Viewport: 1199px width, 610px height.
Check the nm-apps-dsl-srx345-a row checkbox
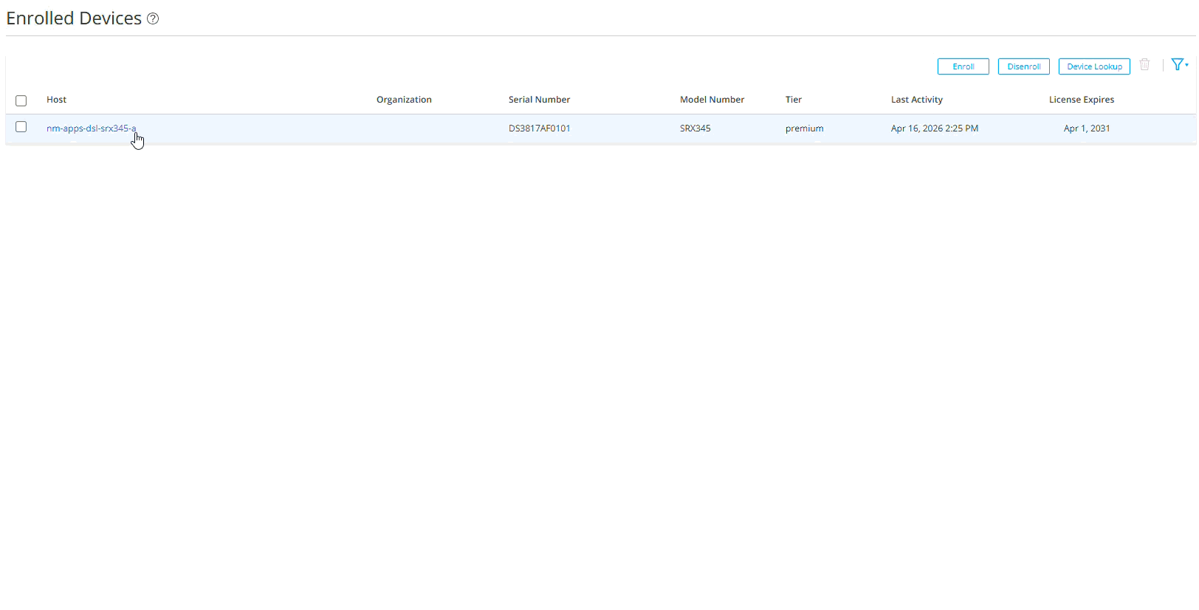tap(21, 127)
